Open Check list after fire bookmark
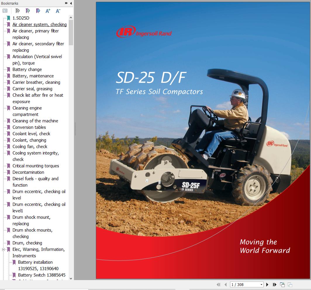The width and height of the screenshot is (311, 290). 38,98
